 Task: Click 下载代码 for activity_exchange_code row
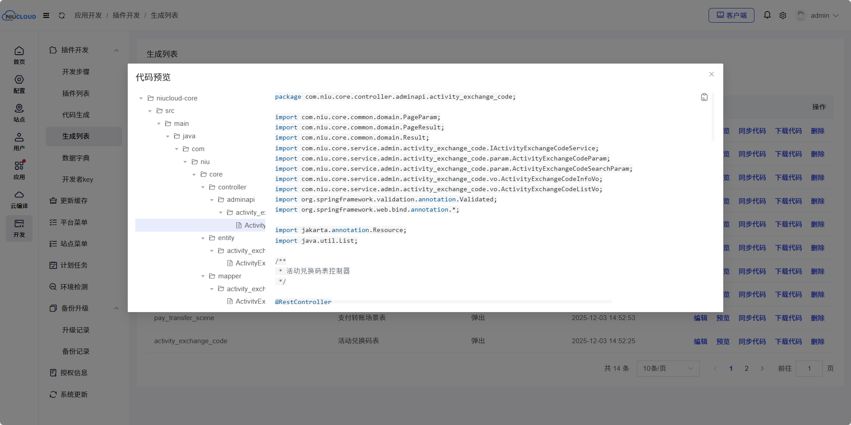(x=788, y=341)
